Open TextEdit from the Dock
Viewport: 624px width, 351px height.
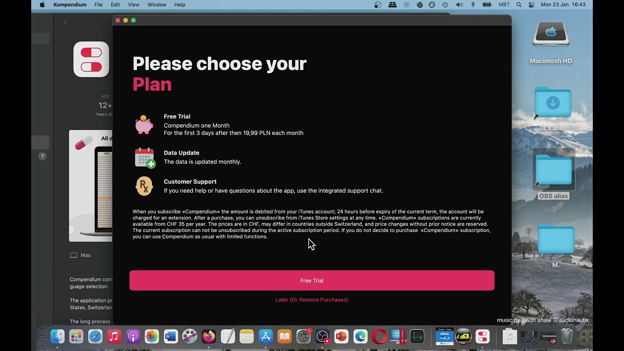pyautogui.click(x=228, y=336)
